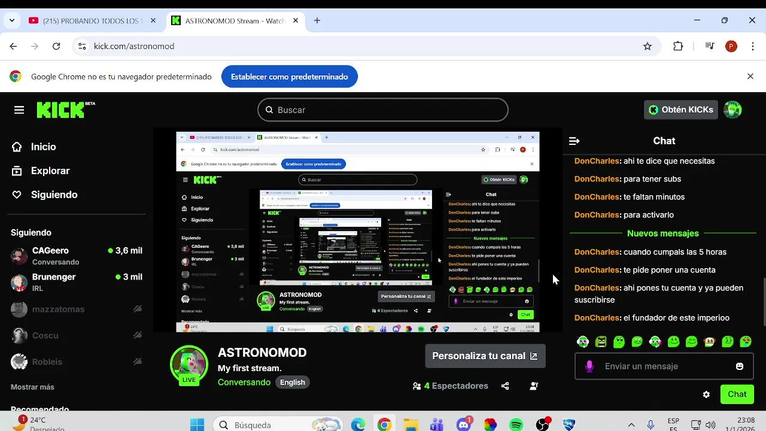Open CAGeero channel in Siguiendo list
Viewport: 766px width, 431px height.
click(x=77, y=256)
